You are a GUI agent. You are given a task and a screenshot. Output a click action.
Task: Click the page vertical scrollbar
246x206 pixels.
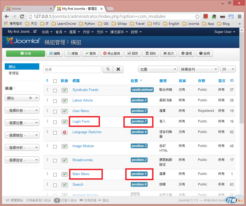[x=242, y=79]
